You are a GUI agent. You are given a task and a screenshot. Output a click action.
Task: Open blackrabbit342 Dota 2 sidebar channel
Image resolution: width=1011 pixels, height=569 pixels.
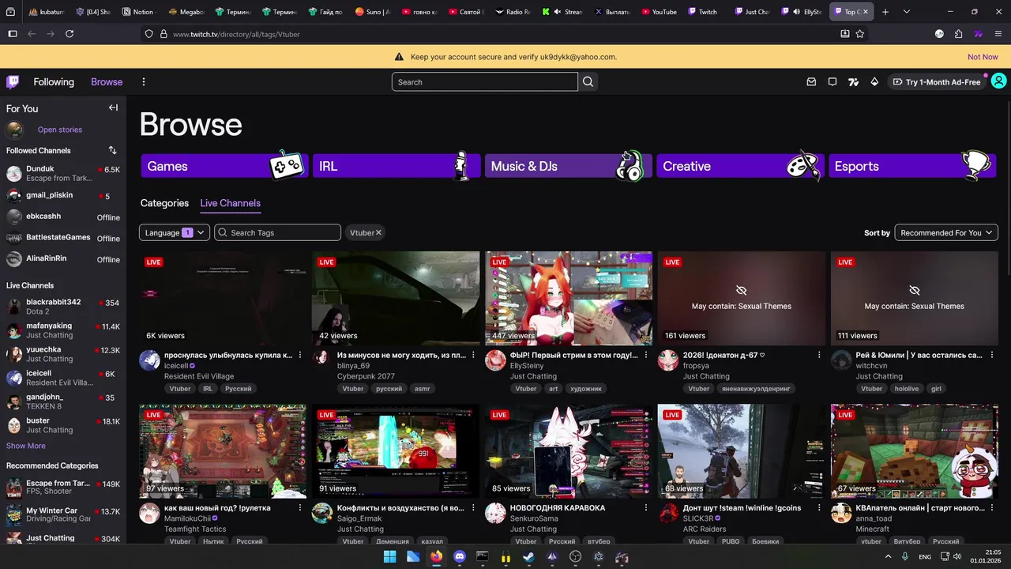coord(63,307)
